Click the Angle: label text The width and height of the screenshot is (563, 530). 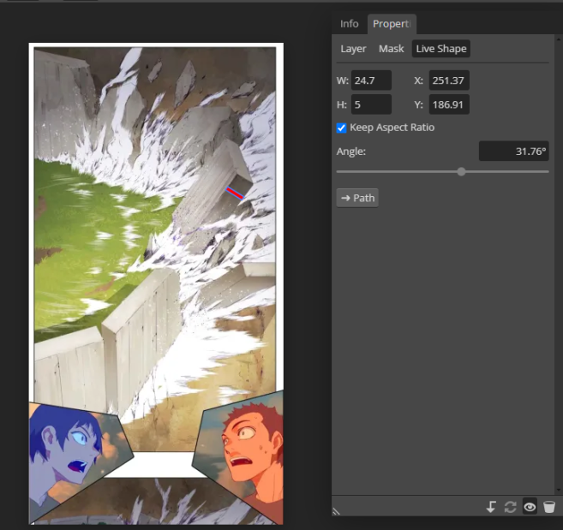pos(350,152)
